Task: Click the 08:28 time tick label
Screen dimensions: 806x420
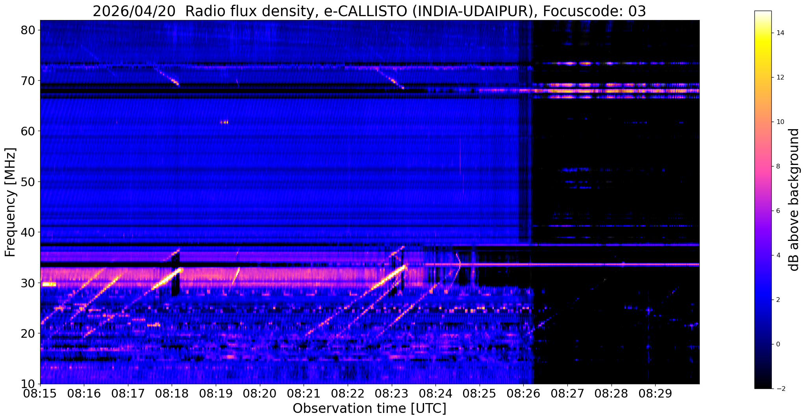Action: click(x=611, y=394)
